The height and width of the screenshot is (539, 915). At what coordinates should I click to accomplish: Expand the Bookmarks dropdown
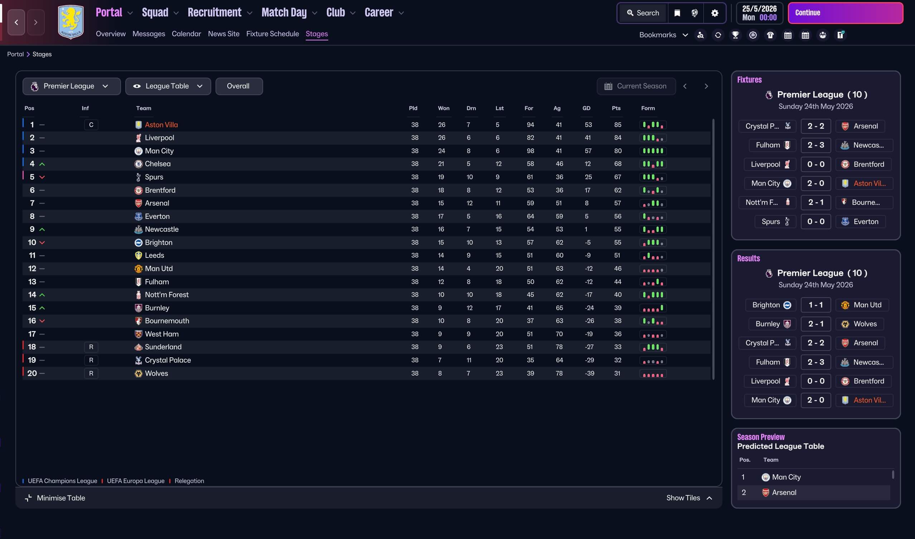[663, 35]
